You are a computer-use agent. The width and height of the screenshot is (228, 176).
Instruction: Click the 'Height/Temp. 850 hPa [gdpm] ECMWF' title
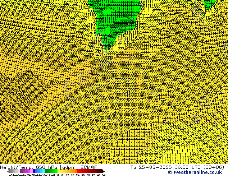tap(49, 167)
